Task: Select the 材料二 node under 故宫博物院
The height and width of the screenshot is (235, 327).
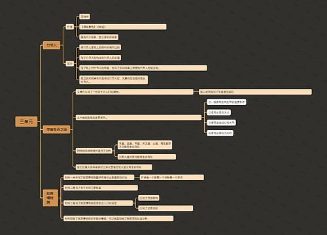Action: click(x=101, y=187)
